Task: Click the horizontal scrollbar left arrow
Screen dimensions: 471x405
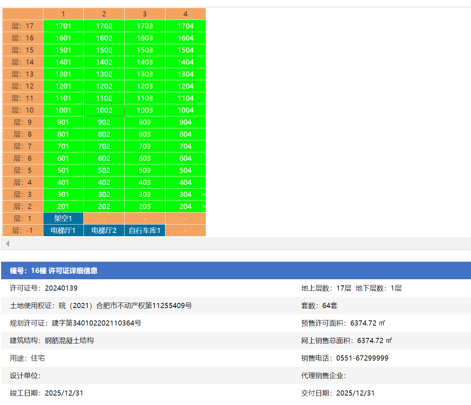Action: (x=8, y=244)
